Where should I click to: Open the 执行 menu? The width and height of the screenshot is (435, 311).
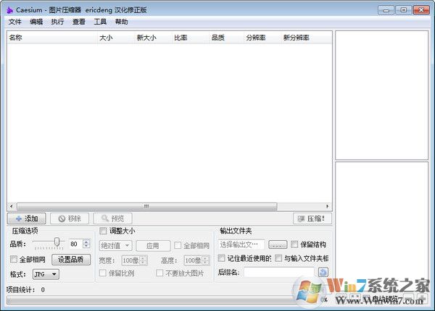coord(57,22)
